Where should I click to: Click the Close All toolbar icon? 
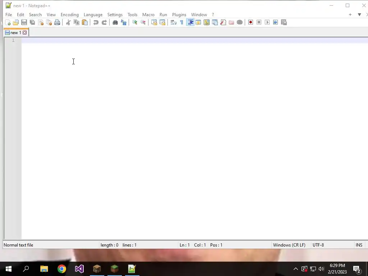pos(49,22)
